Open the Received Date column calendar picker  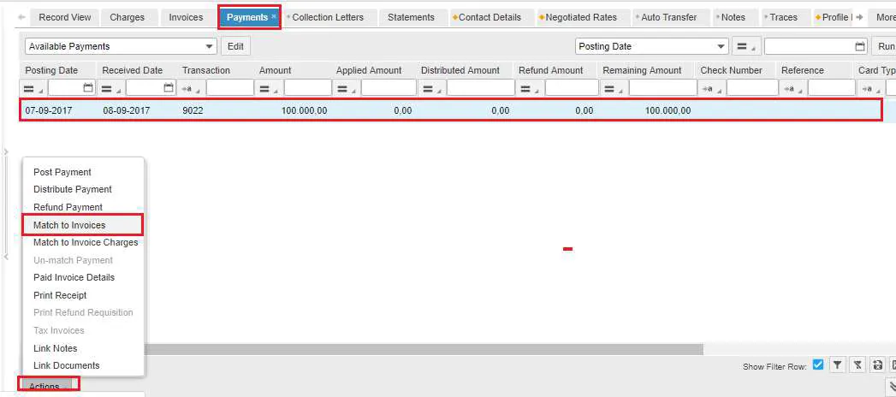tap(169, 88)
